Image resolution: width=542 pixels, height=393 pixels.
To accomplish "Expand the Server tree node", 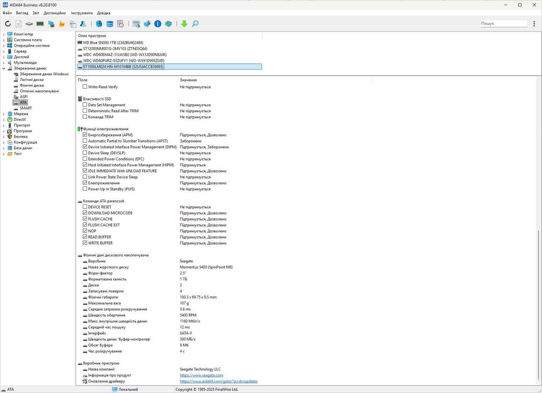I will tap(4, 51).
